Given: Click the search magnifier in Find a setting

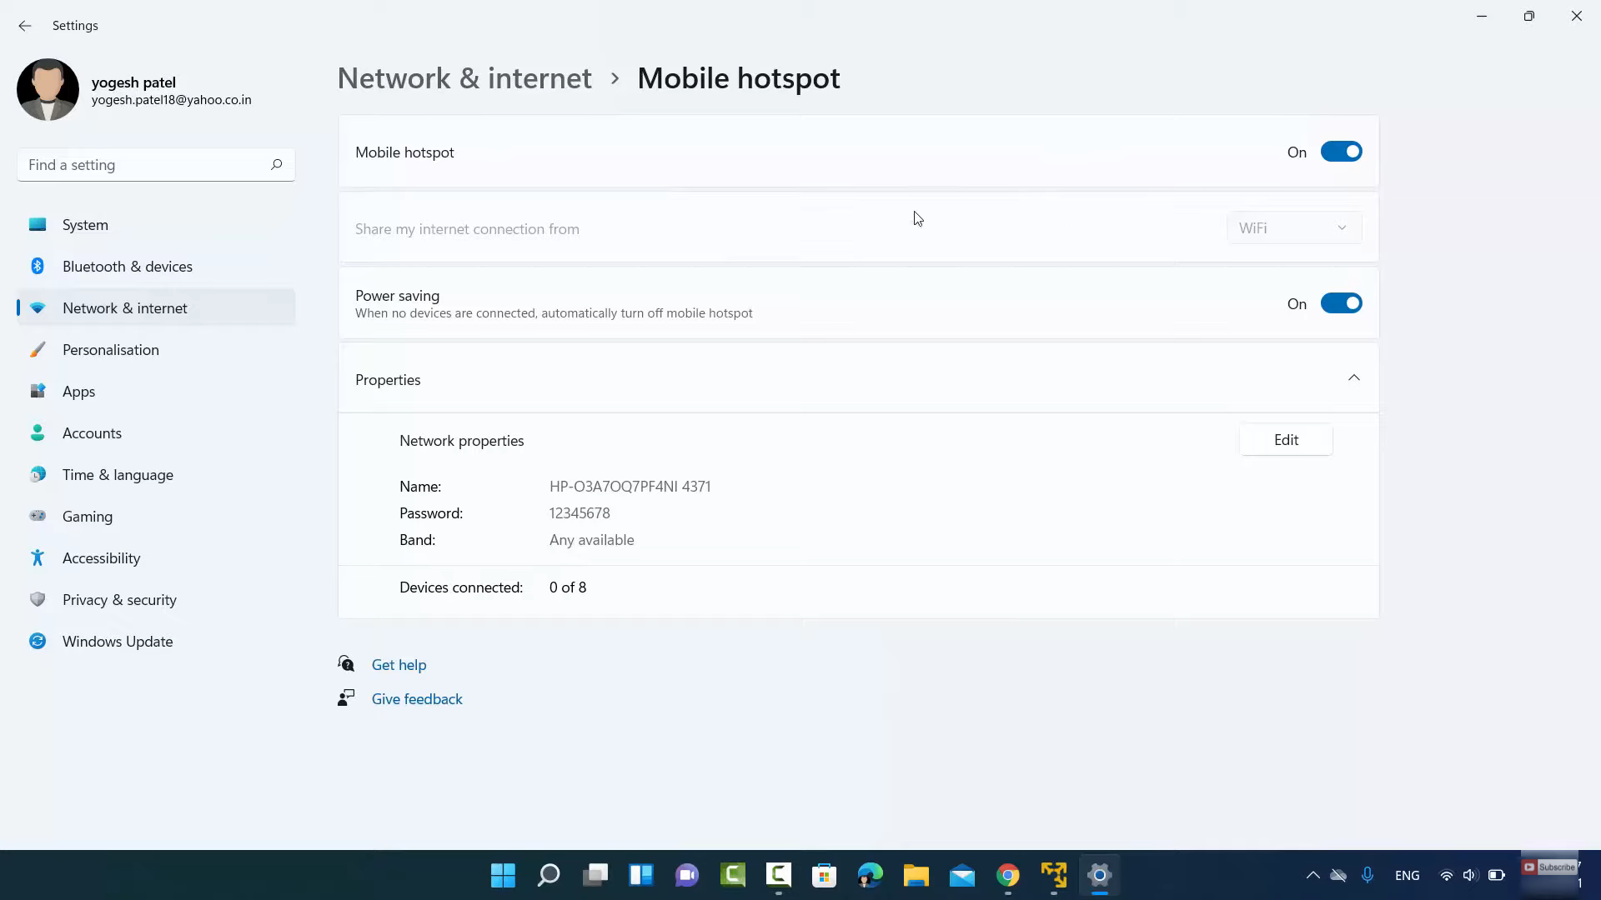Looking at the screenshot, I should (x=276, y=164).
